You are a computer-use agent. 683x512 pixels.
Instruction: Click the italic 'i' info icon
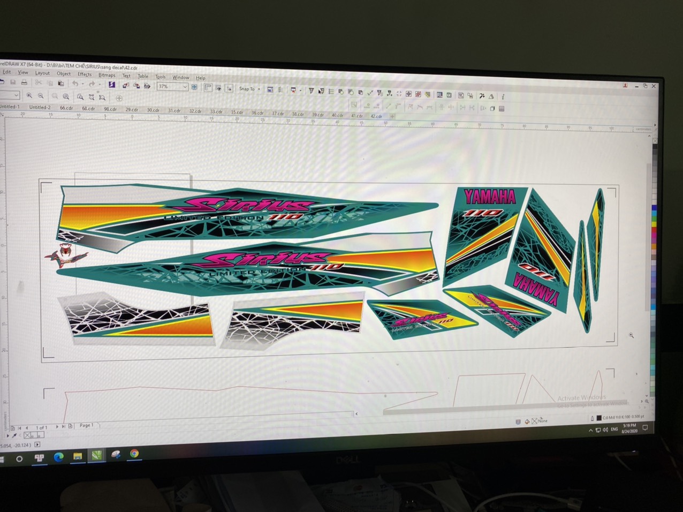[503, 96]
